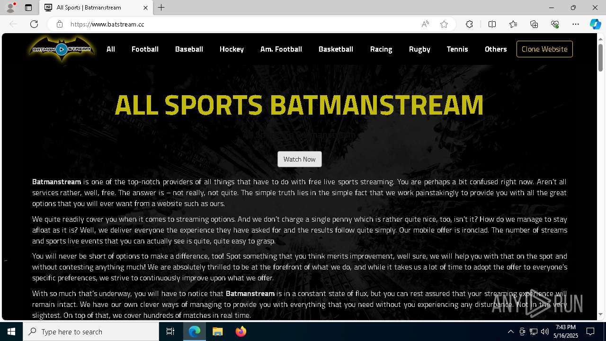The image size is (606, 341).
Task: Click the Watch Now button
Action: pos(299,159)
